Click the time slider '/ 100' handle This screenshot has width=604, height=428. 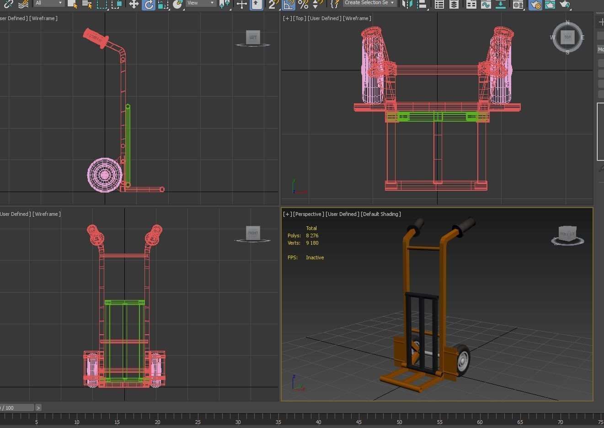pos(17,407)
